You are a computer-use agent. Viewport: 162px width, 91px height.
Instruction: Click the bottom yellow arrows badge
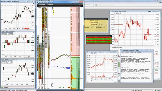click(x=54, y=14)
